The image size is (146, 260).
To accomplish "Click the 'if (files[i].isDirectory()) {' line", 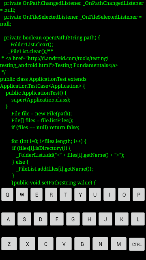I will coord(41,148).
